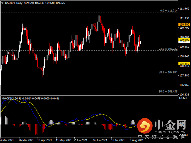Image resolution: width=191 pixels, height=143 pixels.
Task: Click the 110.700 price scale value
Action: tap(184, 28)
